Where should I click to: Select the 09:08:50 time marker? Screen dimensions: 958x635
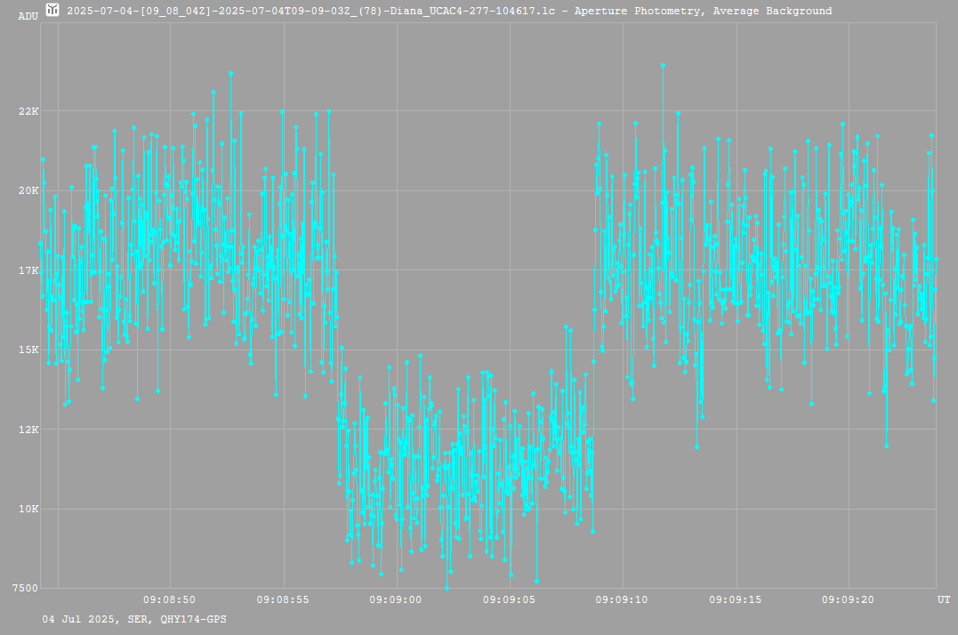pos(169,600)
